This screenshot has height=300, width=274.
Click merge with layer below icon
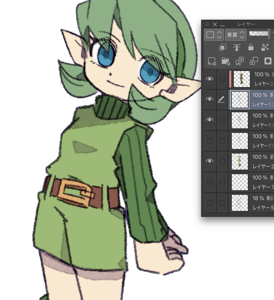[254, 61]
